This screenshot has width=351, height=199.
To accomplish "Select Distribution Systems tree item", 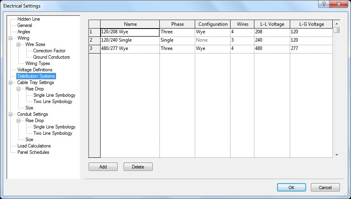I will click(x=36, y=76).
